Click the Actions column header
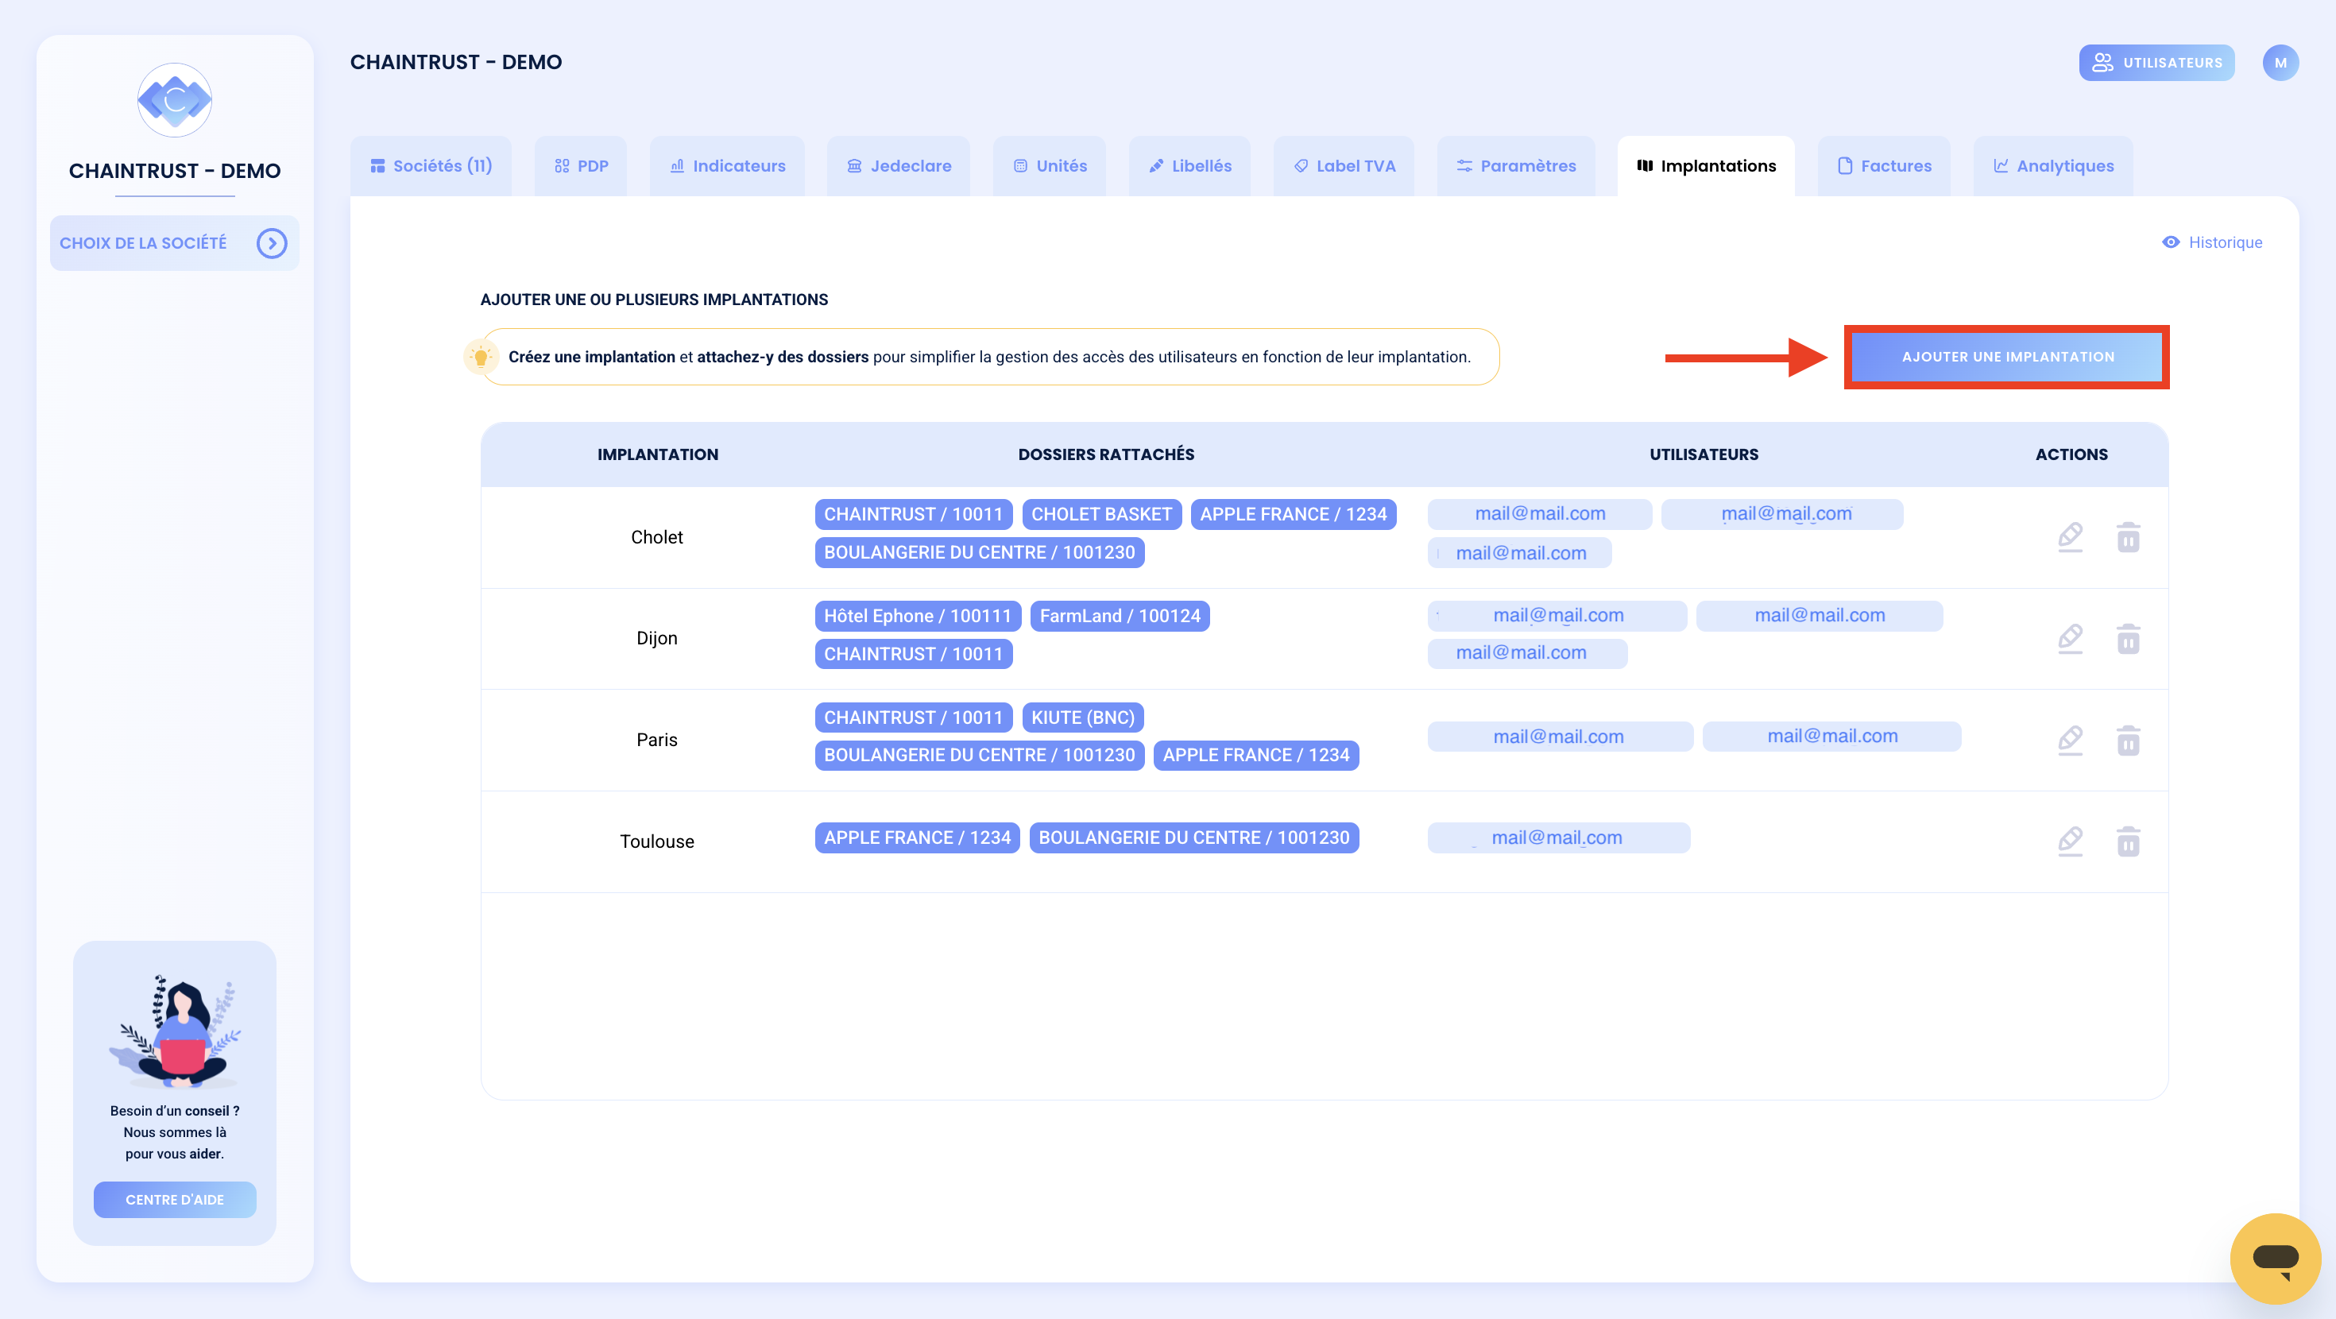The width and height of the screenshot is (2336, 1319). [x=2071, y=454]
